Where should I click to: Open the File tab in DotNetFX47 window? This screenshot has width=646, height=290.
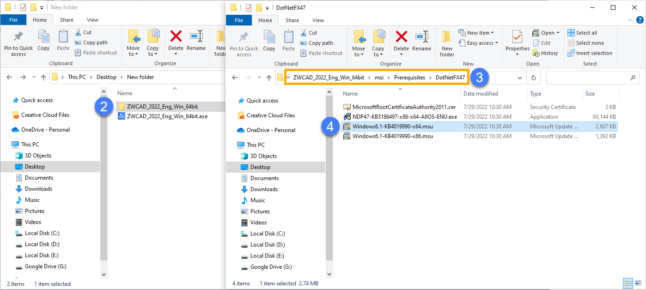[x=239, y=20]
